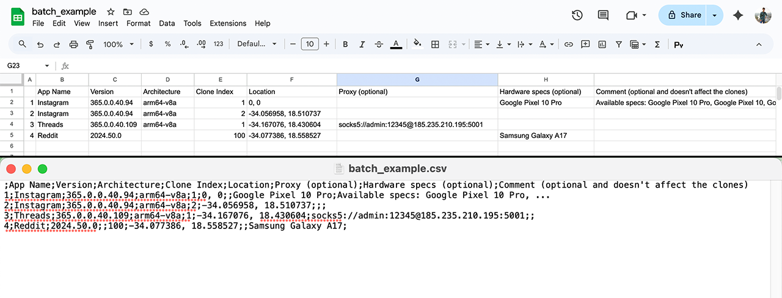Open the Edit menu
Screen dimensions: 782x298
[59, 23]
